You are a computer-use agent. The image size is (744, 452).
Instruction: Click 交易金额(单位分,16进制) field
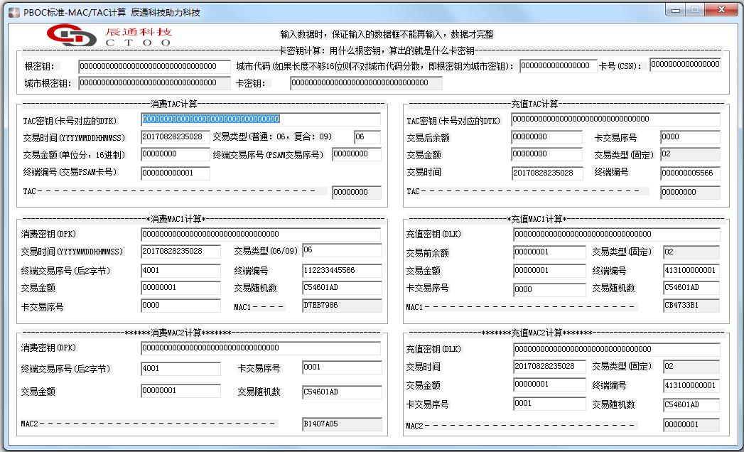click(x=175, y=154)
